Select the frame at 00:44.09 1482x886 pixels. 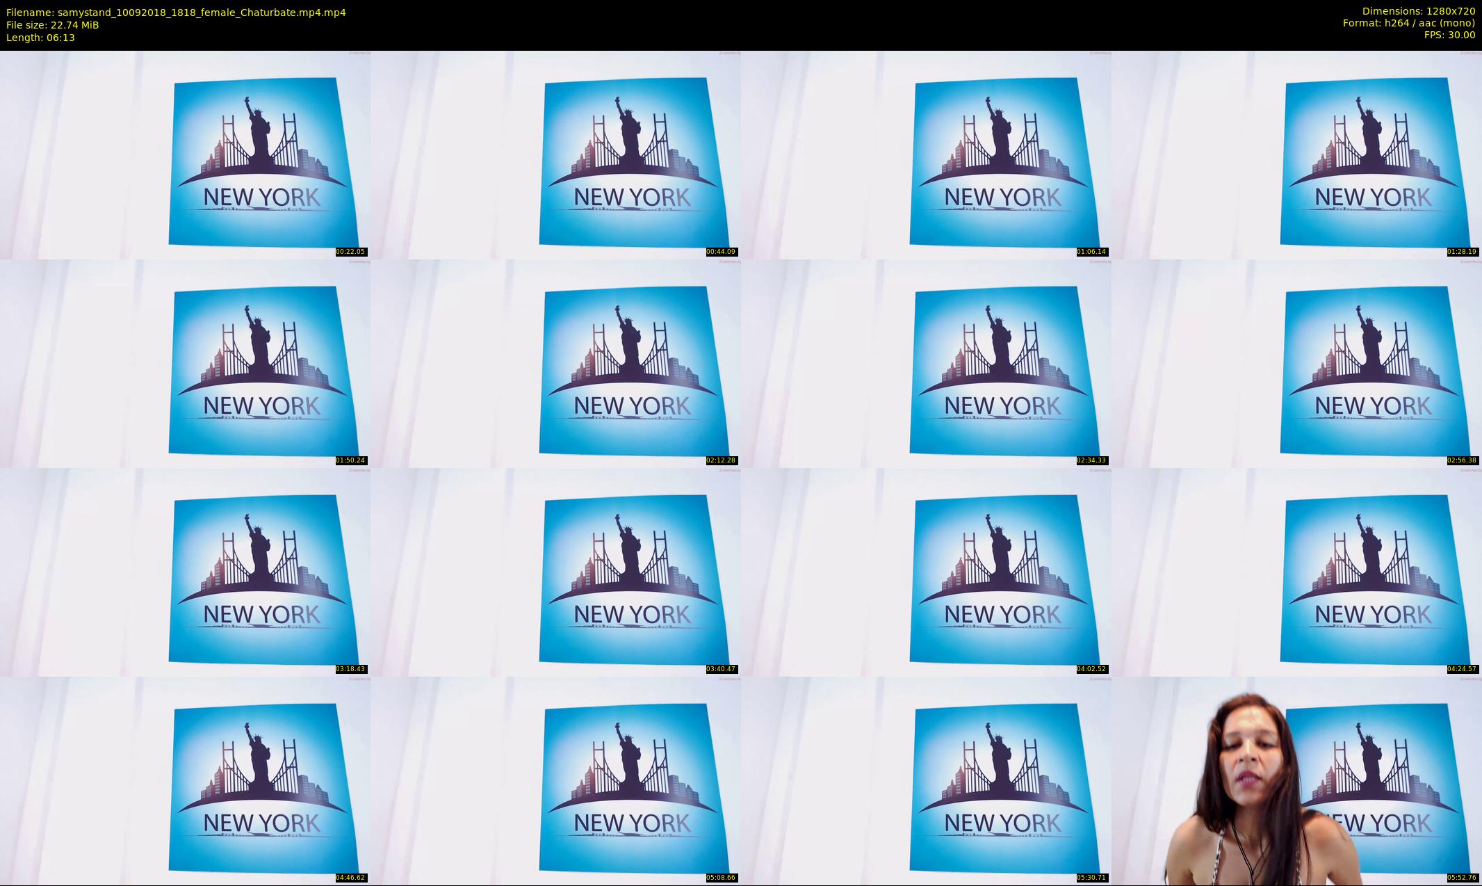(x=555, y=154)
